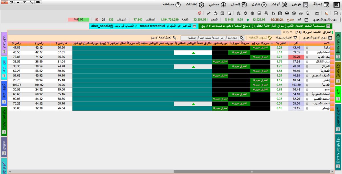Click the puzzle piece toolbar icon
This screenshot has width=342, height=174.
(266, 13)
